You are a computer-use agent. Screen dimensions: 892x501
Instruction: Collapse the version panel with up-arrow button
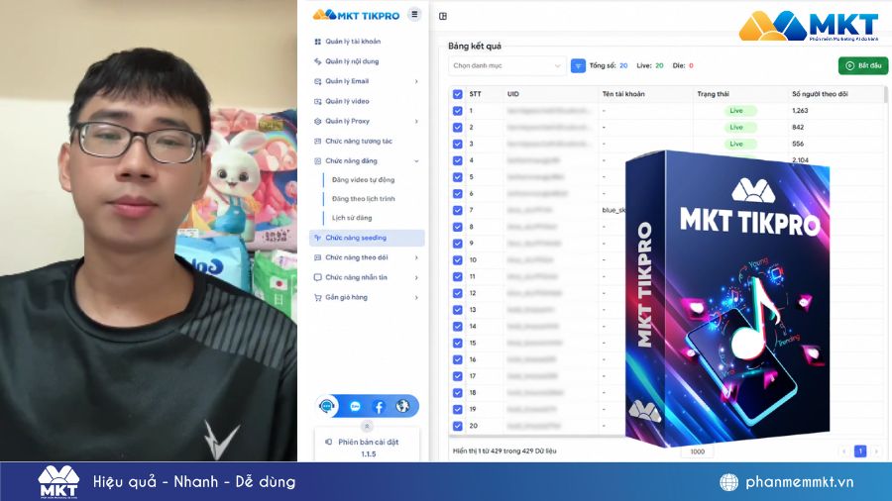point(367,426)
